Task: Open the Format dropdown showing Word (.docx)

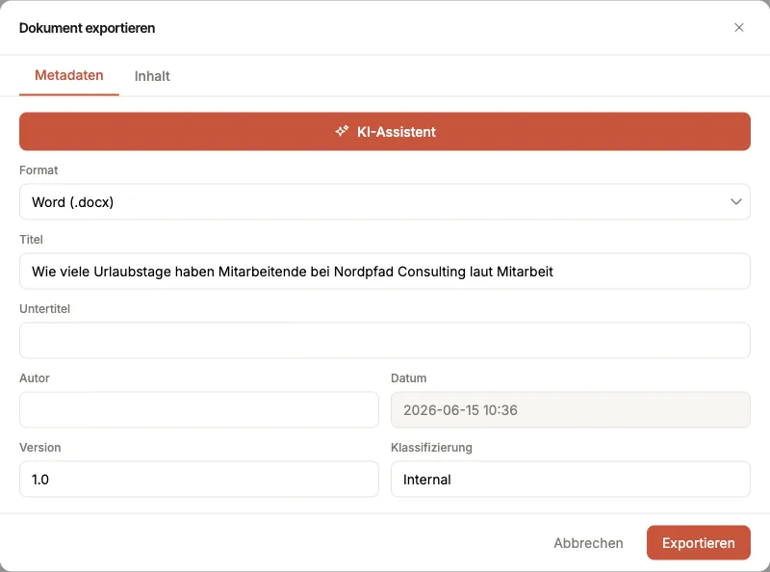Action: (385, 202)
